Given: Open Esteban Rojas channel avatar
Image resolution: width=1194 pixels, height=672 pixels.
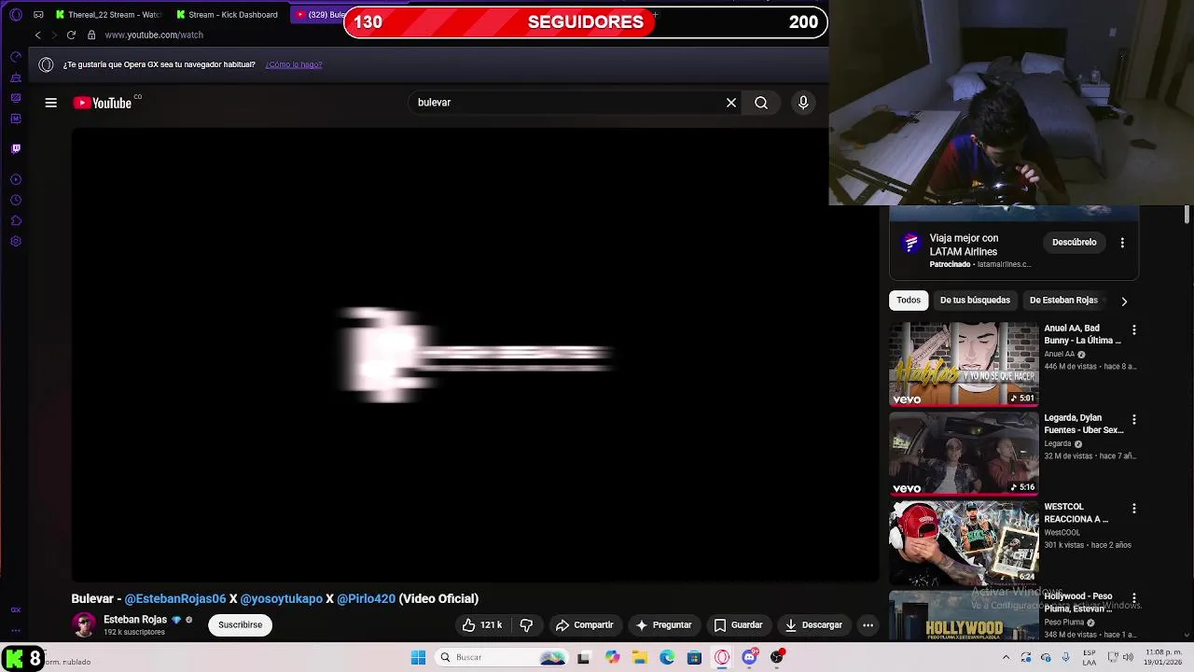Looking at the screenshot, I should pos(84,625).
